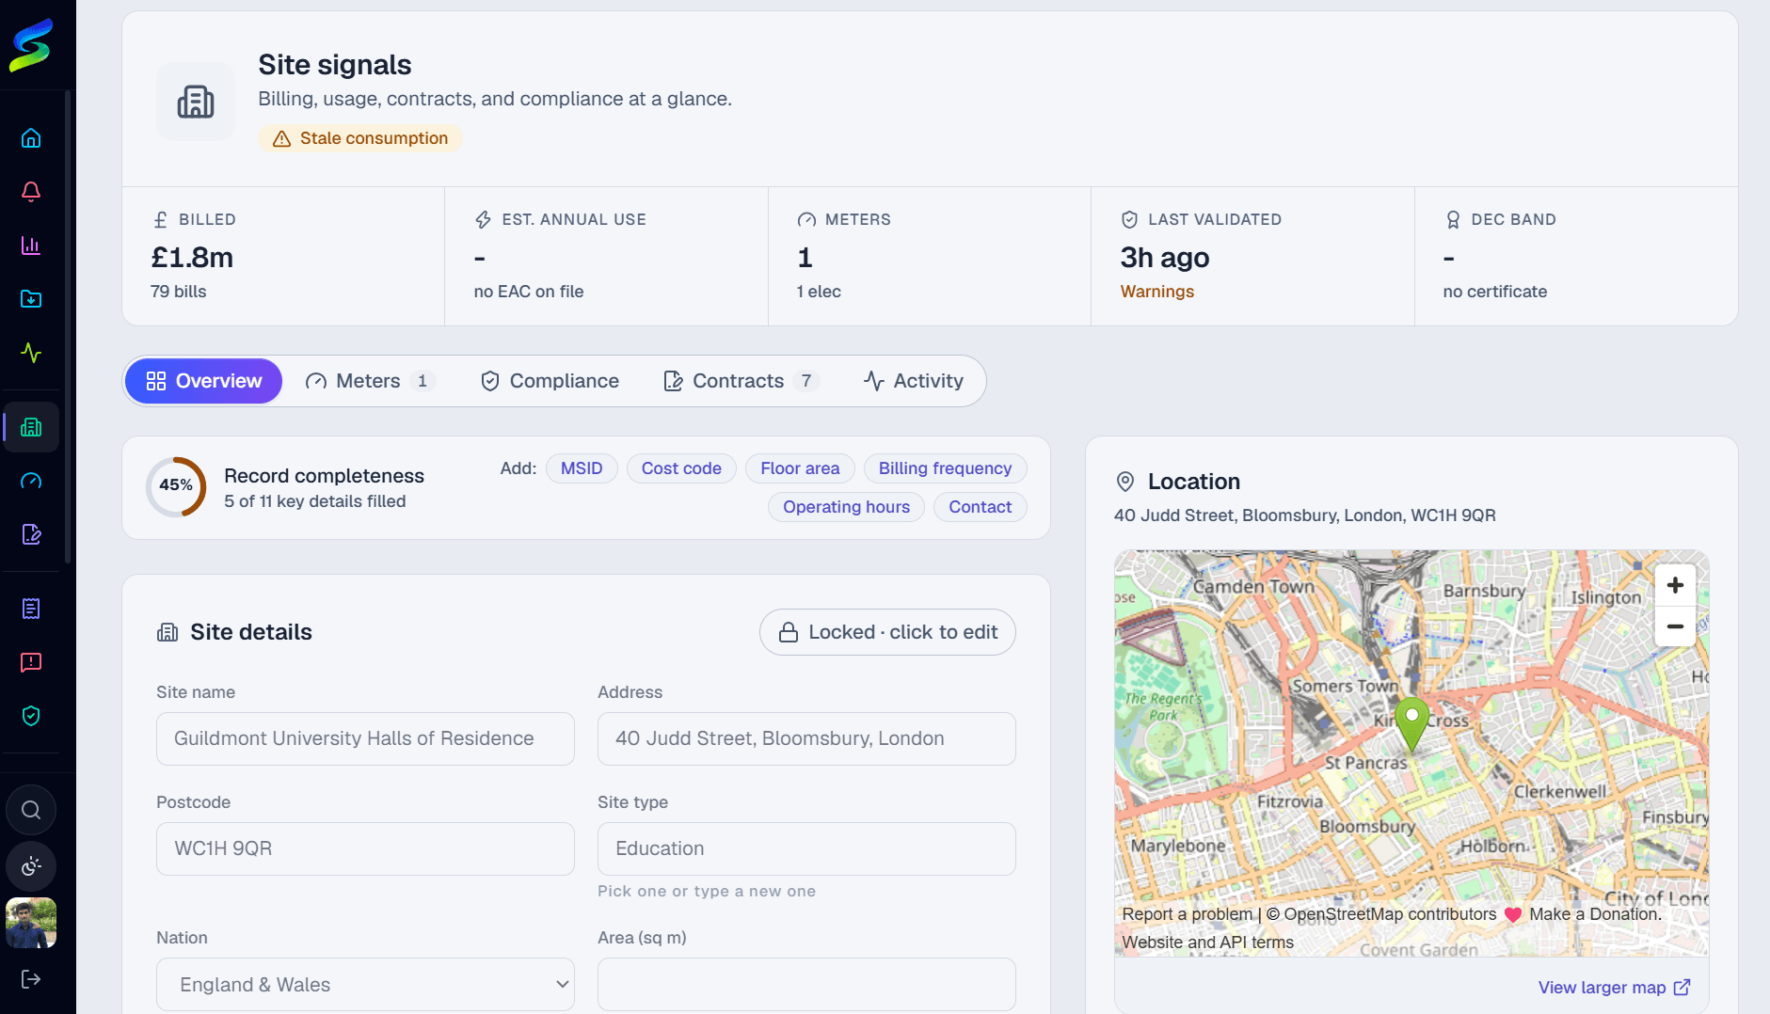Open the Nation dropdown
This screenshot has height=1014, width=1770.
(365, 984)
